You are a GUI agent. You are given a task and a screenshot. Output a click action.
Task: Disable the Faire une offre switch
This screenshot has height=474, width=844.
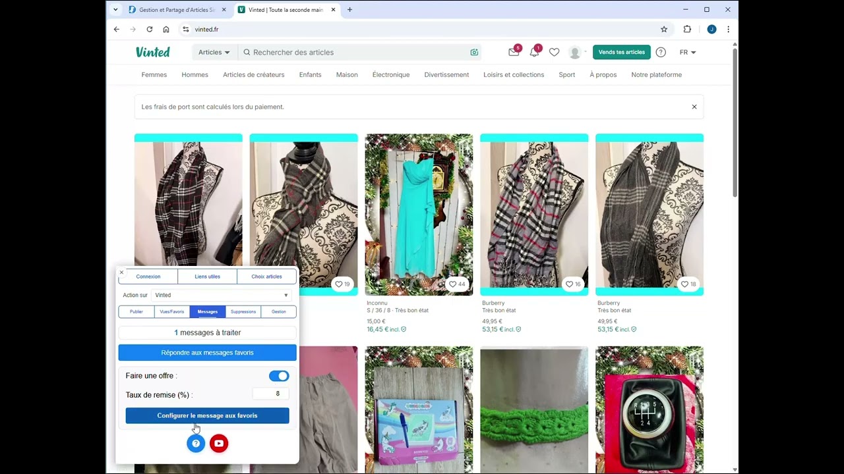point(279,376)
